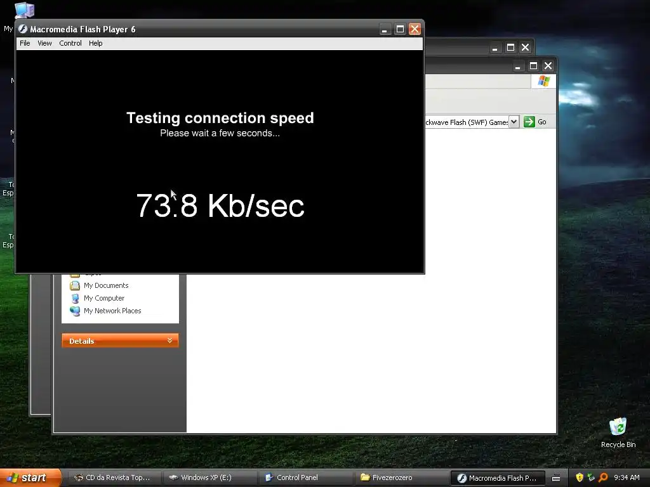Click the Go arrow icon in Explorer
Image resolution: width=650 pixels, height=487 pixels.
point(529,122)
